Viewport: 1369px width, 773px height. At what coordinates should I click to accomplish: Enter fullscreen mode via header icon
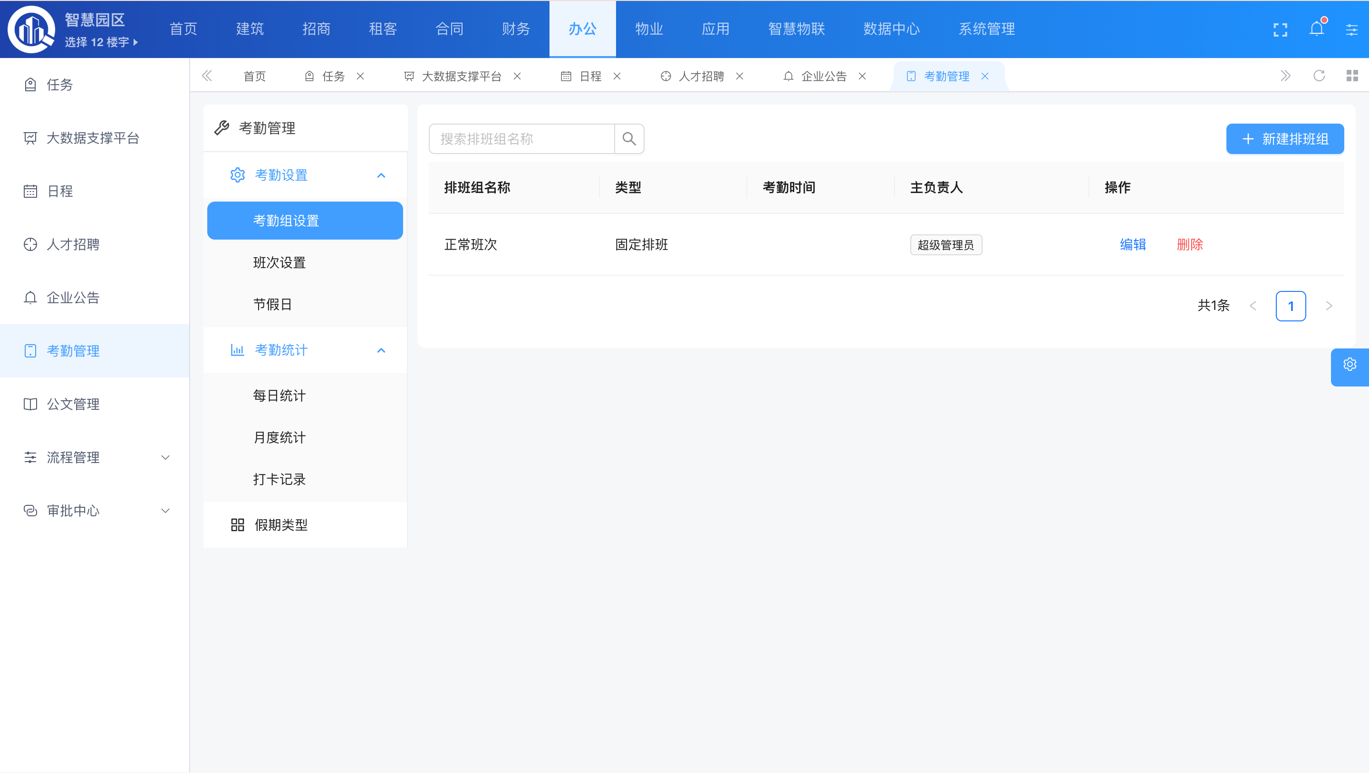tap(1280, 30)
